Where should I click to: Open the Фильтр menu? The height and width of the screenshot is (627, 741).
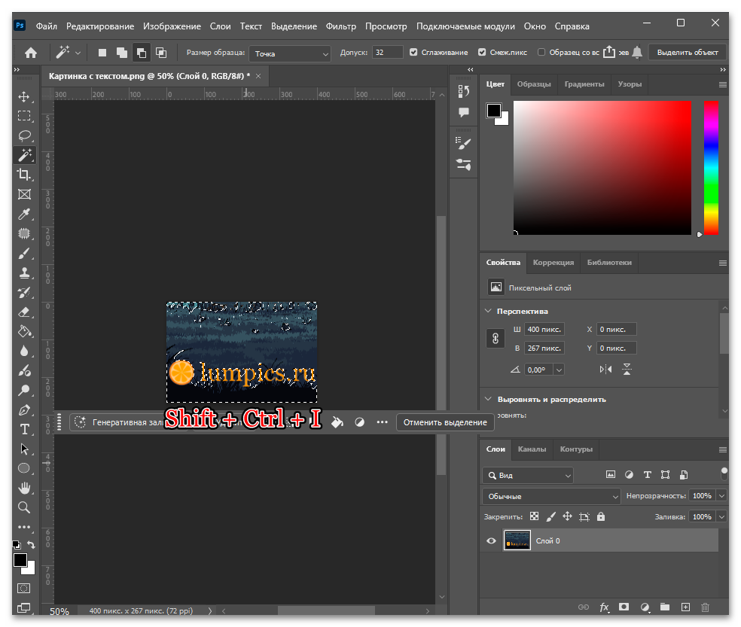[340, 26]
